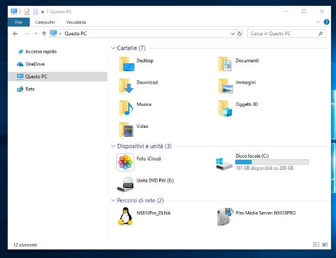
Task: Click the Desktop folder label
Action: pyautogui.click(x=145, y=61)
